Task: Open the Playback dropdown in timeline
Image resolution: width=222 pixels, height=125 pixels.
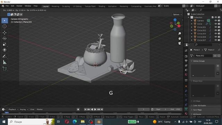Action: (13, 109)
